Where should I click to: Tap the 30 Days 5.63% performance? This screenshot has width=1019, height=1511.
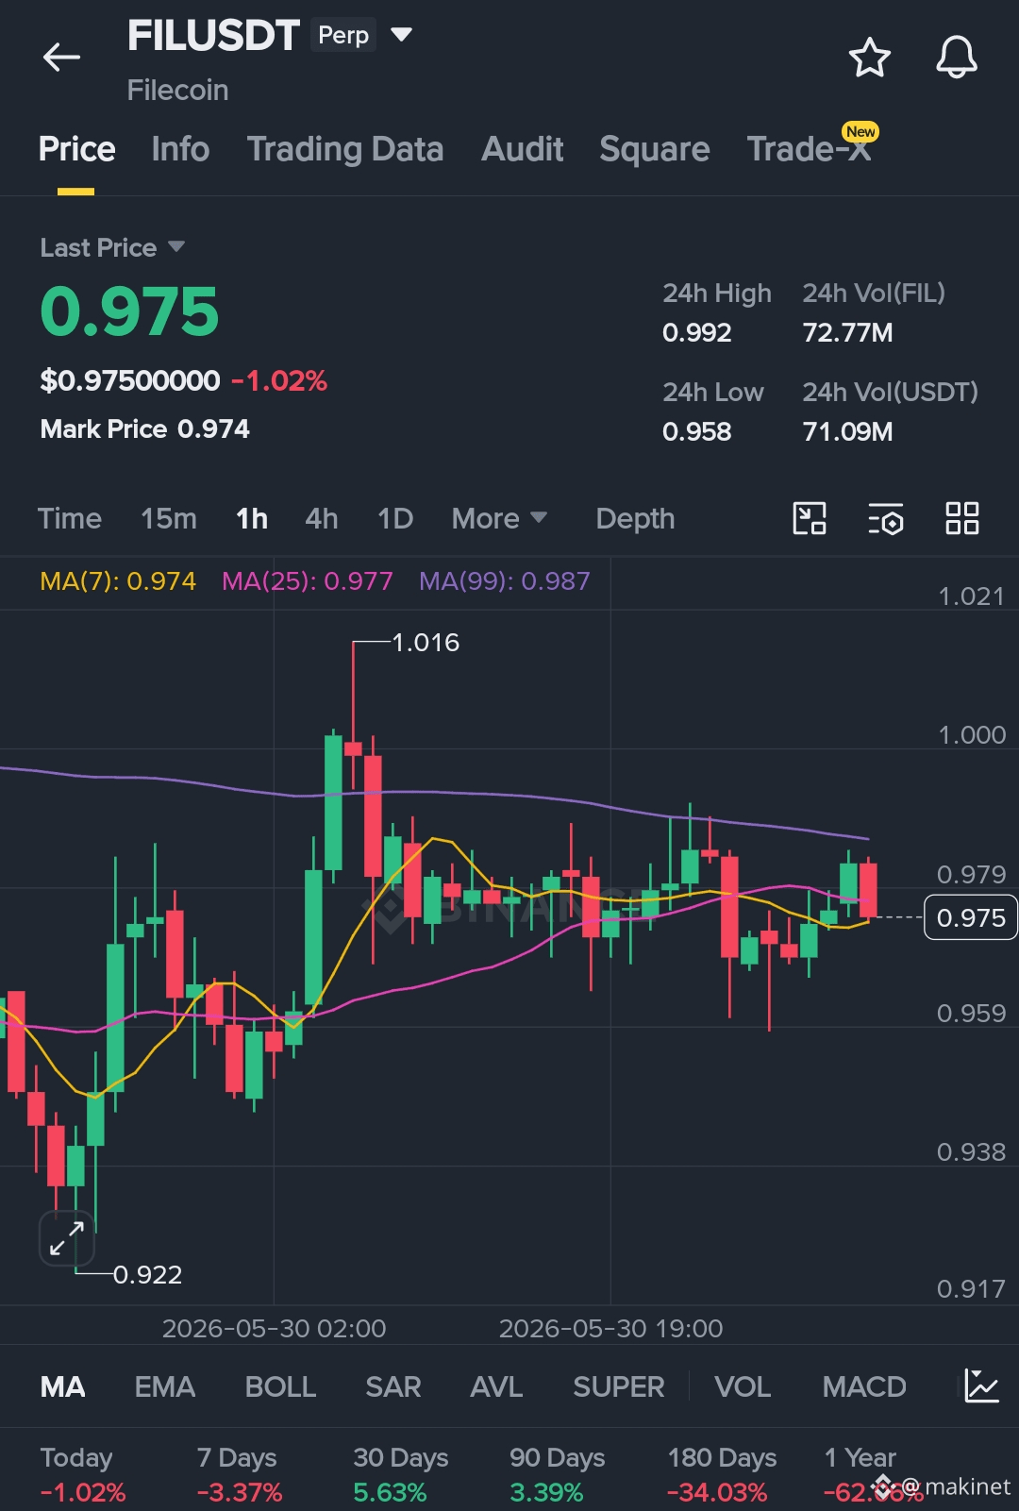(401, 1475)
